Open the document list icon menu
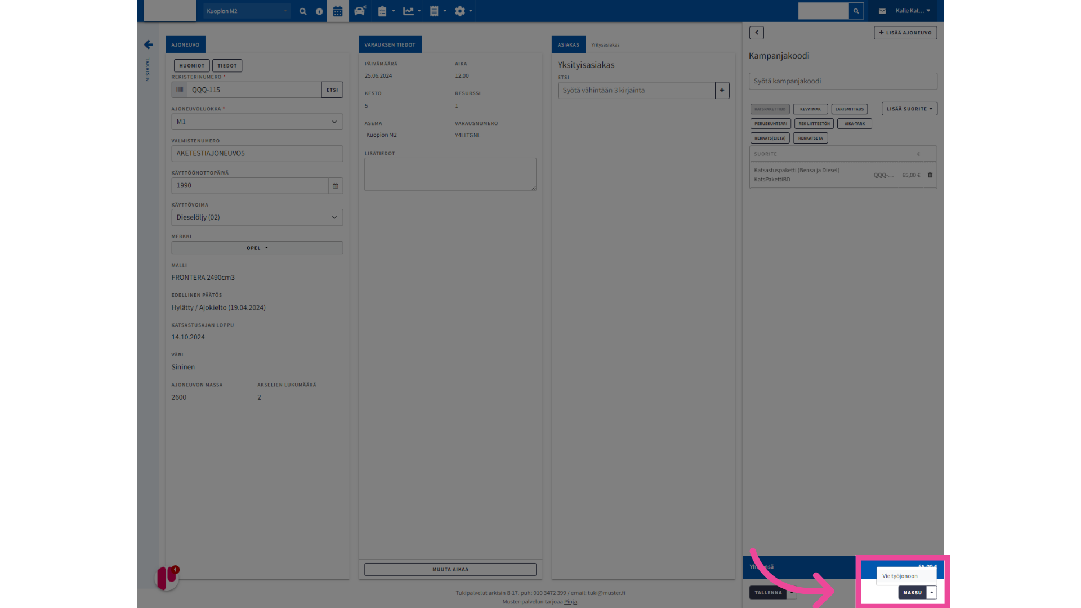The height and width of the screenshot is (608, 1081). click(437, 11)
